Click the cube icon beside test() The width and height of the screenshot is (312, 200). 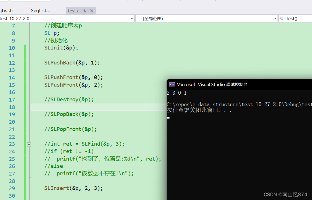(x=282, y=18)
